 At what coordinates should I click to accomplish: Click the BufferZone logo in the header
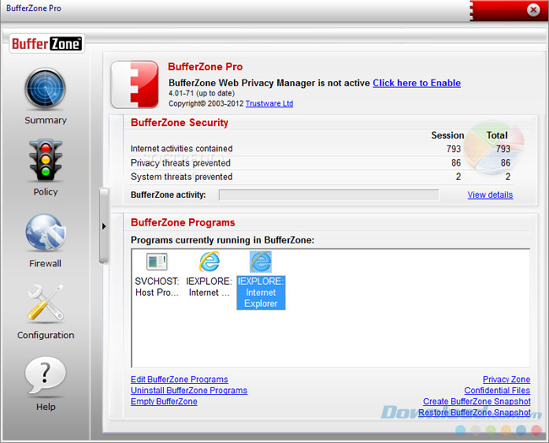click(47, 44)
